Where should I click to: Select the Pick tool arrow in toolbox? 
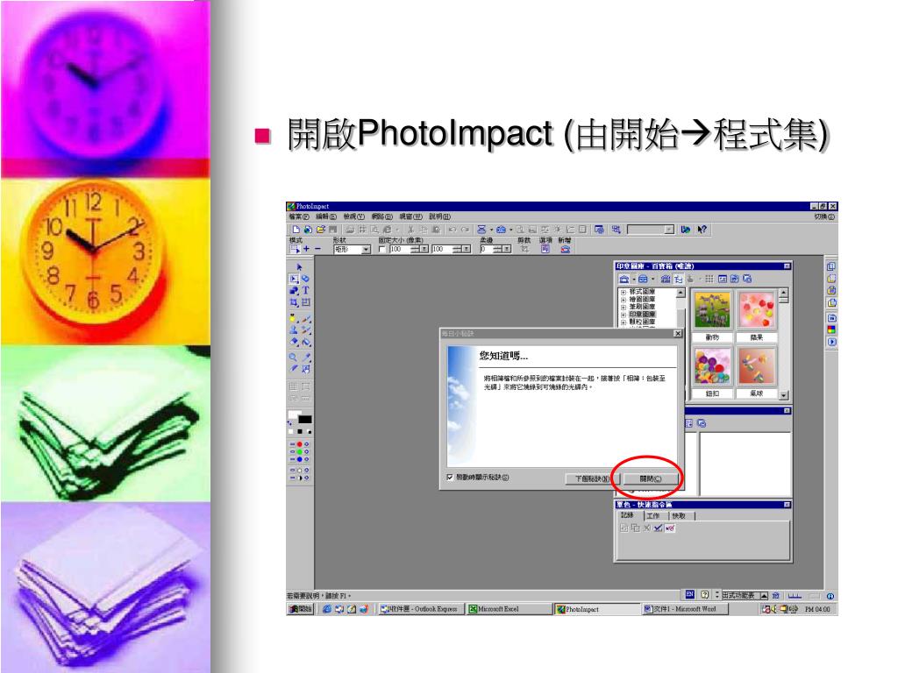[299, 266]
